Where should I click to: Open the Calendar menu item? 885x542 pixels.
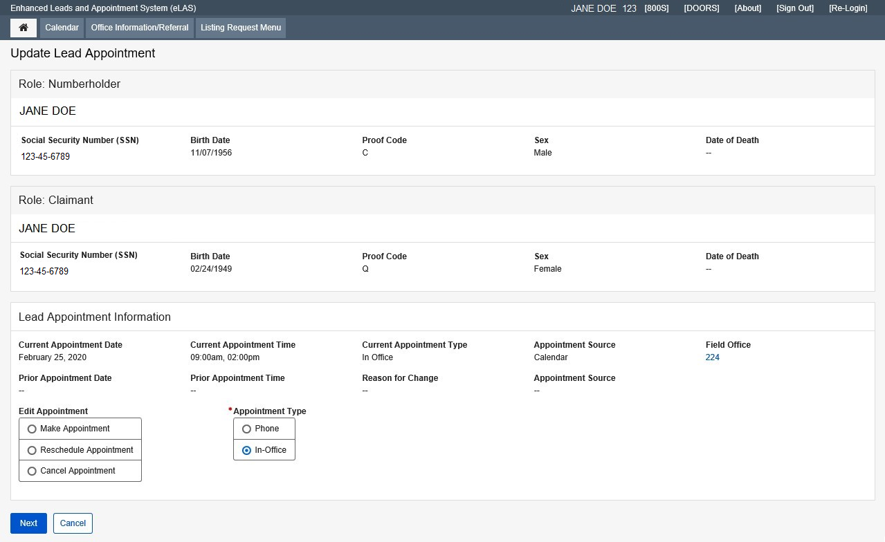[62, 28]
